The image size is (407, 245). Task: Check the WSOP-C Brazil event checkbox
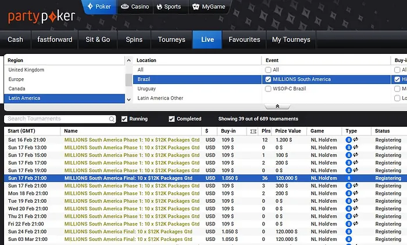pos(268,89)
